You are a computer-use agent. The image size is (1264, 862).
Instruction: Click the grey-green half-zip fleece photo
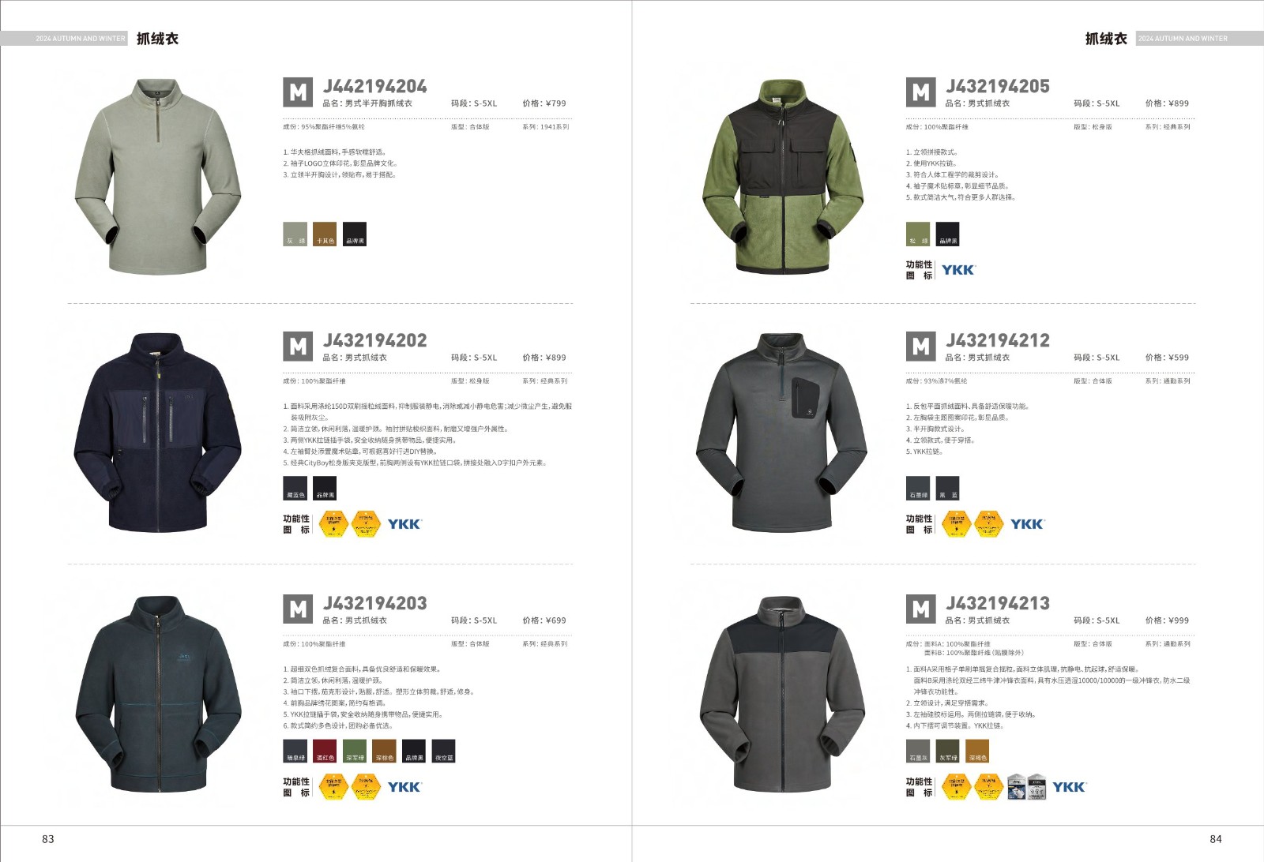click(x=158, y=177)
